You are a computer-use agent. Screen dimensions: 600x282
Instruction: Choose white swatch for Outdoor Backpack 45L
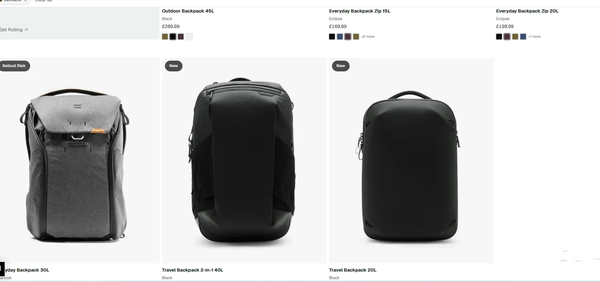click(189, 37)
